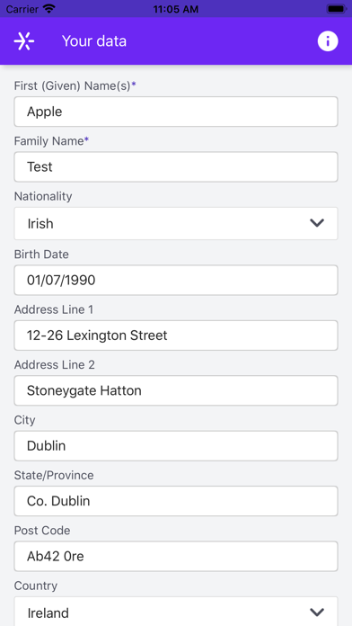Screen dimensions: 352x626
Task: Expand the Nationality dropdown chevron
Action: click(317, 223)
